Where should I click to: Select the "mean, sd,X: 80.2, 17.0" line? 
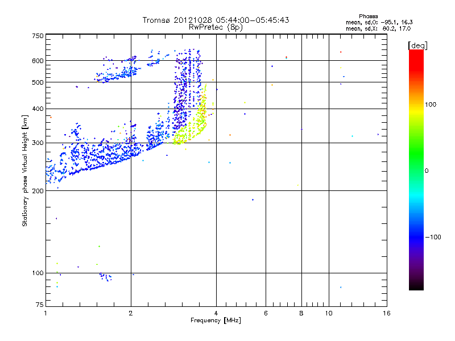(378, 28)
